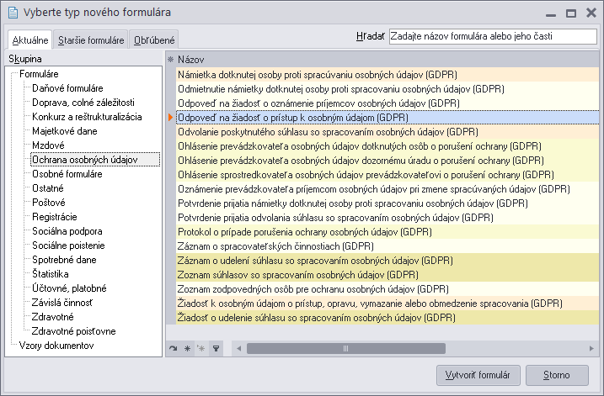This screenshot has height=396, width=604.
Task: Click the greyed asterisk icon in grid toolbar
Action: (x=201, y=349)
